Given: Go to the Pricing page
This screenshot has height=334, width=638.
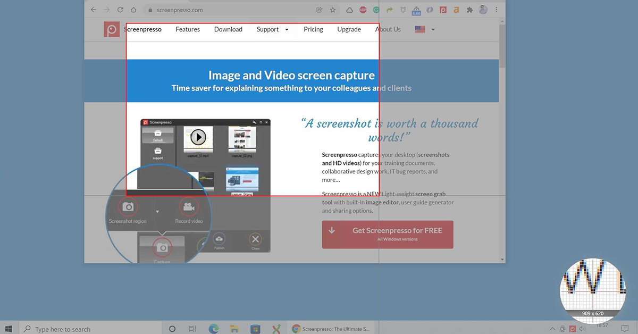Looking at the screenshot, I should pos(313,29).
